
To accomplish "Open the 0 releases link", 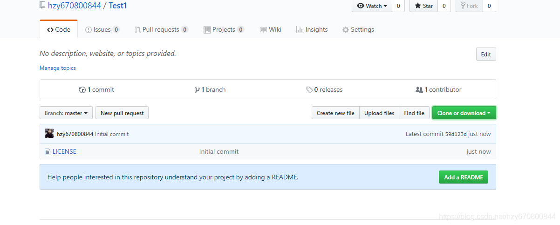I will 324,89.
